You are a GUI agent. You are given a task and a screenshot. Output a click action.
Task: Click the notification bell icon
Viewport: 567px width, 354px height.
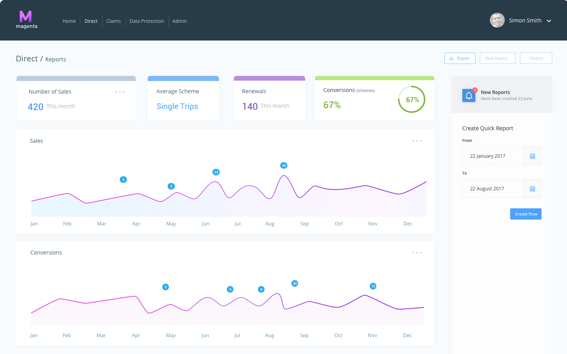point(469,96)
